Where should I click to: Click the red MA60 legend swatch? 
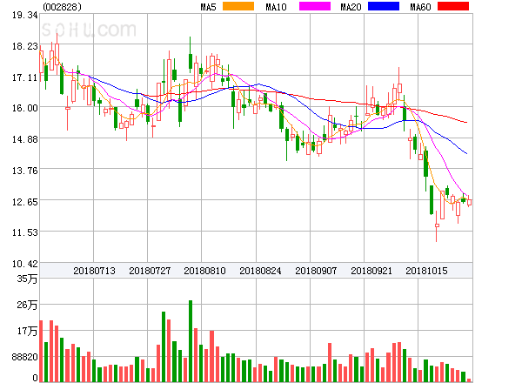[x=452, y=7]
